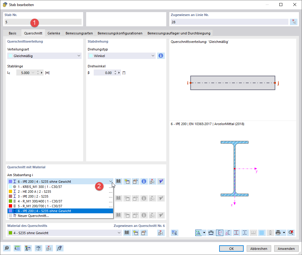Click the view sync icon below section preview
This screenshot has width=302, height=255.
click(x=174, y=233)
